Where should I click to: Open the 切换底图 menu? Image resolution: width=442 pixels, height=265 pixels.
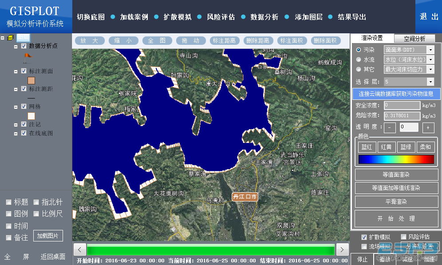click(x=91, y=17)
